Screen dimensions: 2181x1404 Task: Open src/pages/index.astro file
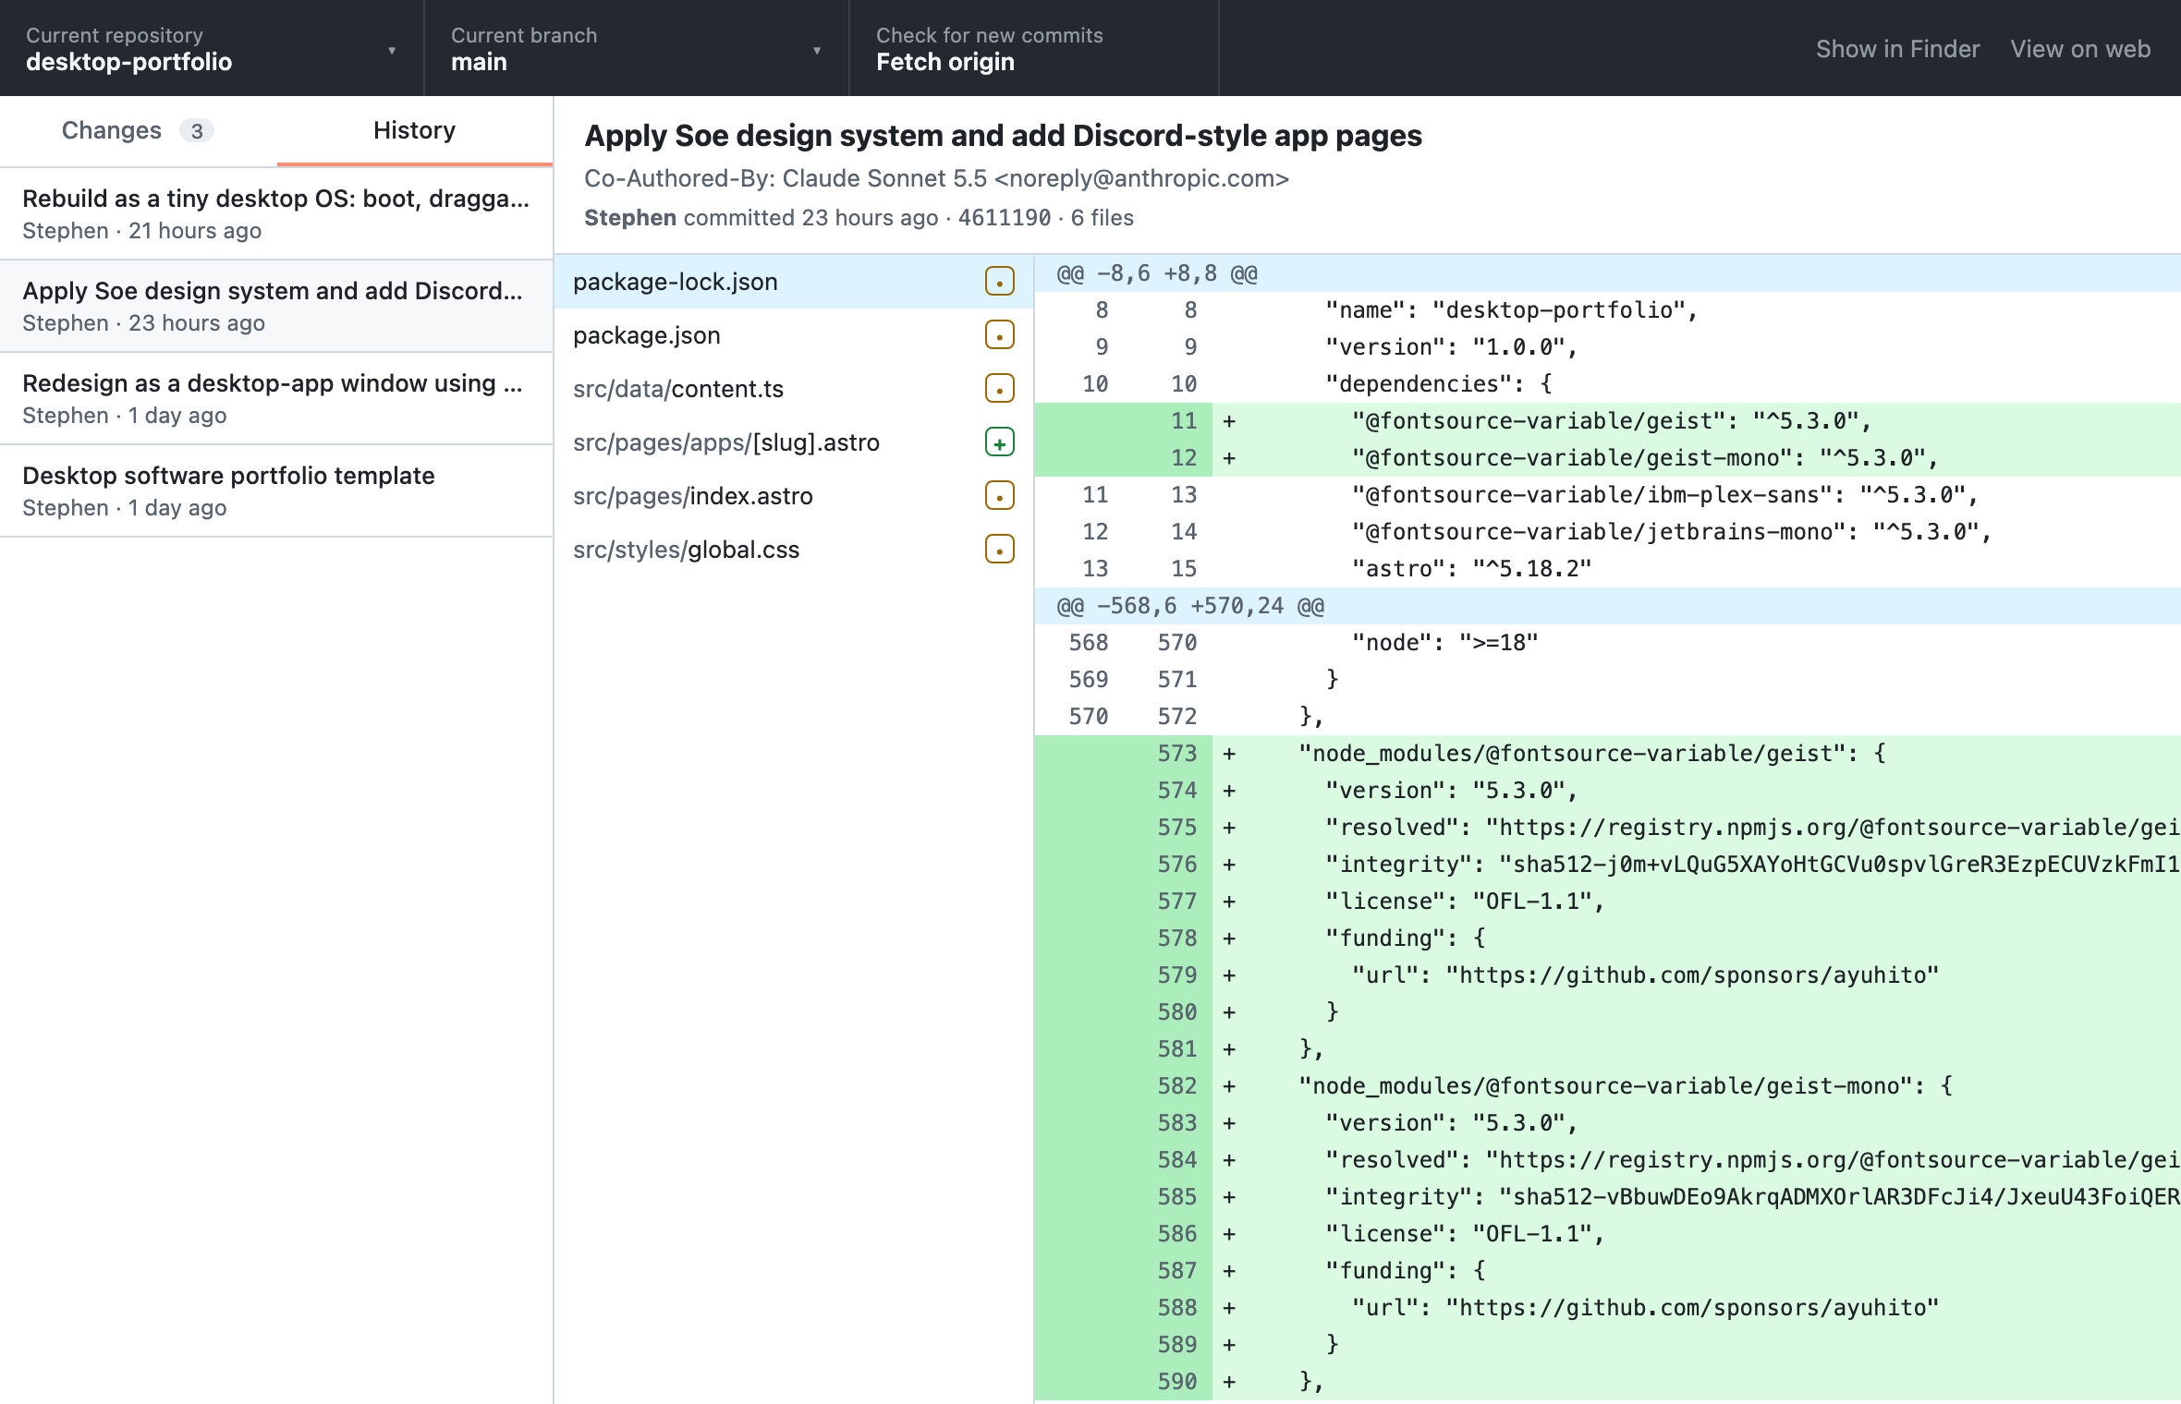[x=794, y=496]
